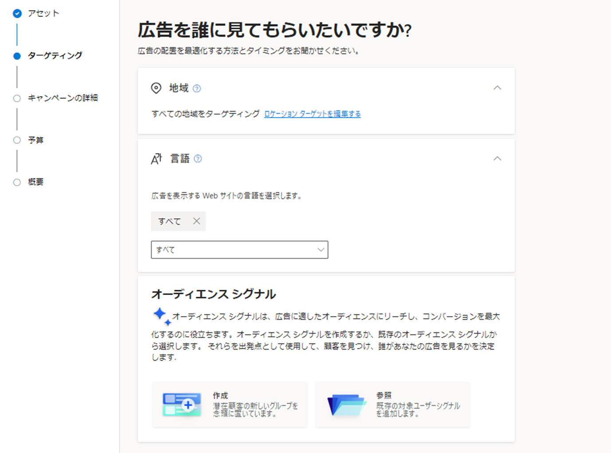This screenshot has height=453, width=611.
Task: Click the 作成 card illustration icon
Action: pos(182,405)
